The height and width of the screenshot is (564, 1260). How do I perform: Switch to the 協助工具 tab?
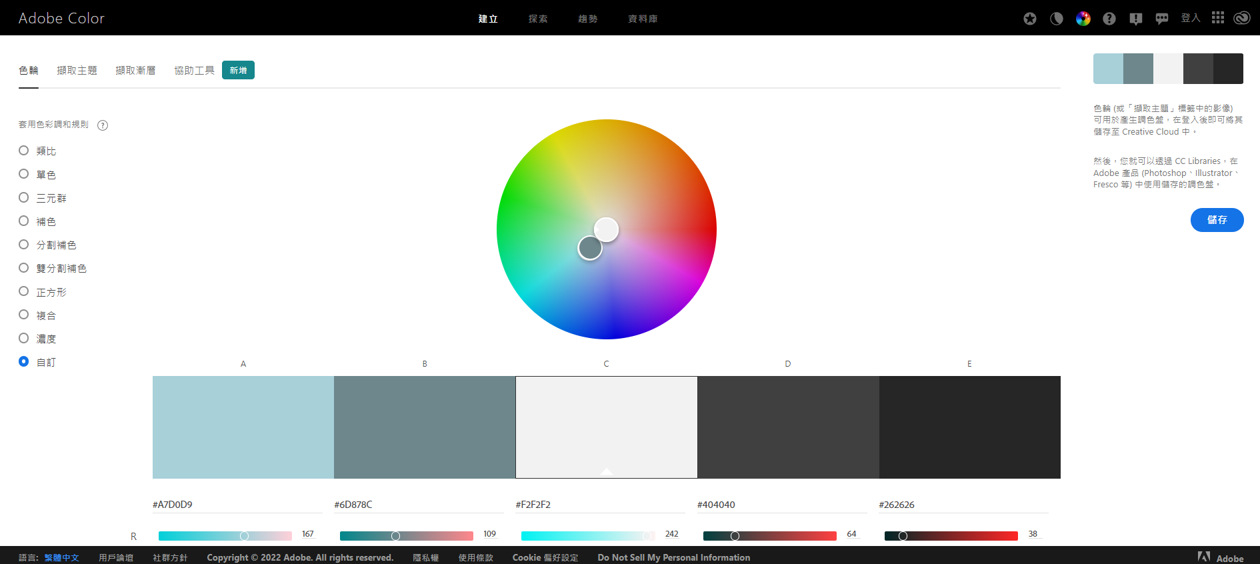coord(195,71)
